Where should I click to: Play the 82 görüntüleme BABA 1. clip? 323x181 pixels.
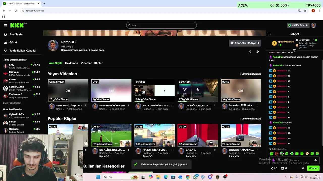[198, 135]
